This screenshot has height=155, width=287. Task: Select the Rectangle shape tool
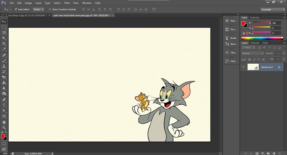click(x=4, y=116)
